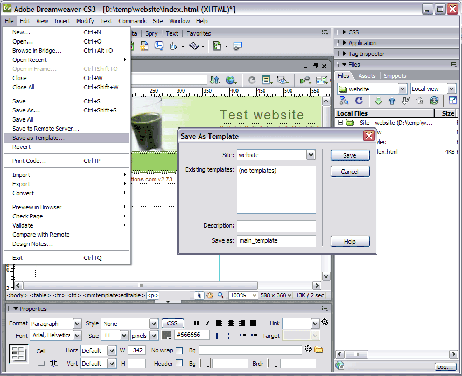Image resolution: width=462 pixels, height=376 pixels.
Task: Click the File Management toolbar icon
Action: 215,80
